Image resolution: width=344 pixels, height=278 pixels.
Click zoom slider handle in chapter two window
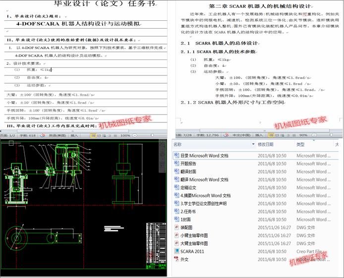[x=331, y=135]
